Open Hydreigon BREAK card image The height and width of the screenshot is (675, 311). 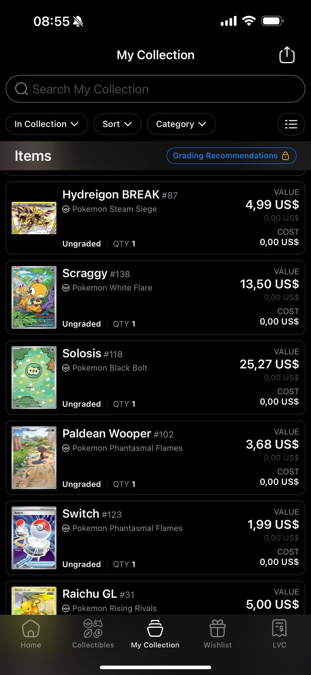tap(34, 218)
